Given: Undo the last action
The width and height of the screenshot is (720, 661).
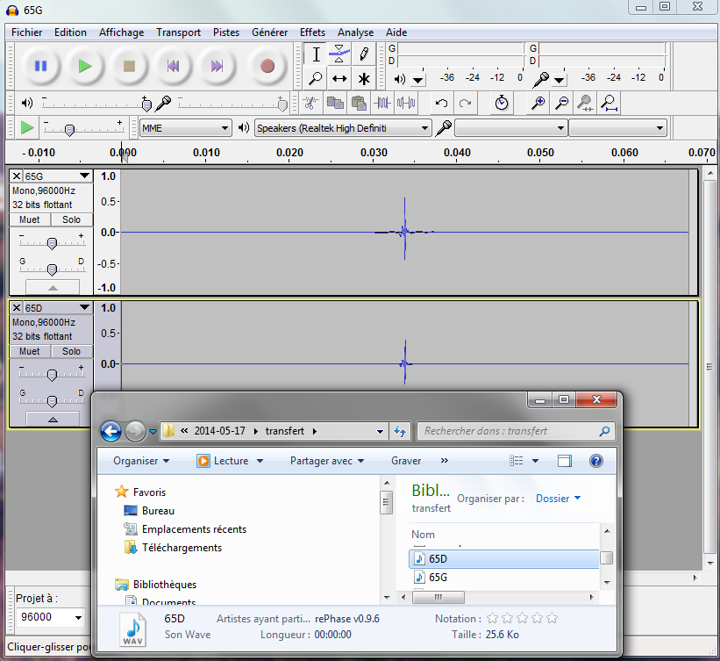Looking at the screenshot, I should point(441,103).
